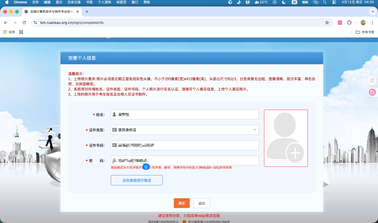
Task: Open Spotlight search magnifier in menu bar
Action: (324, 3)
